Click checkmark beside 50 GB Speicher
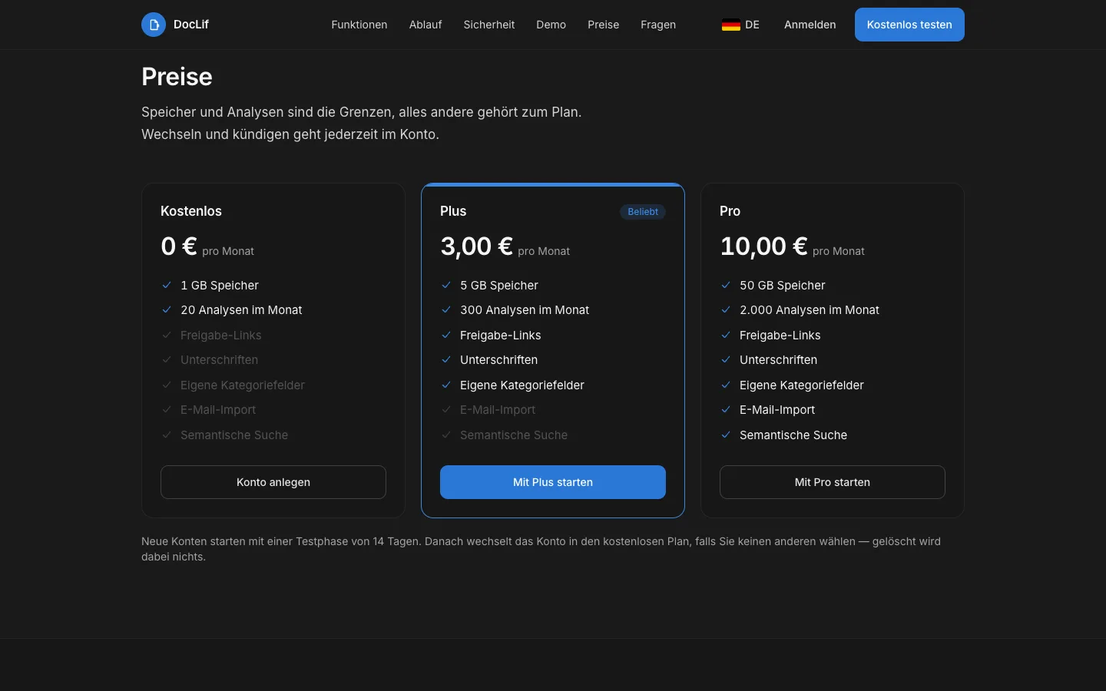The image size is (1106, 691). tap(726, 285)
